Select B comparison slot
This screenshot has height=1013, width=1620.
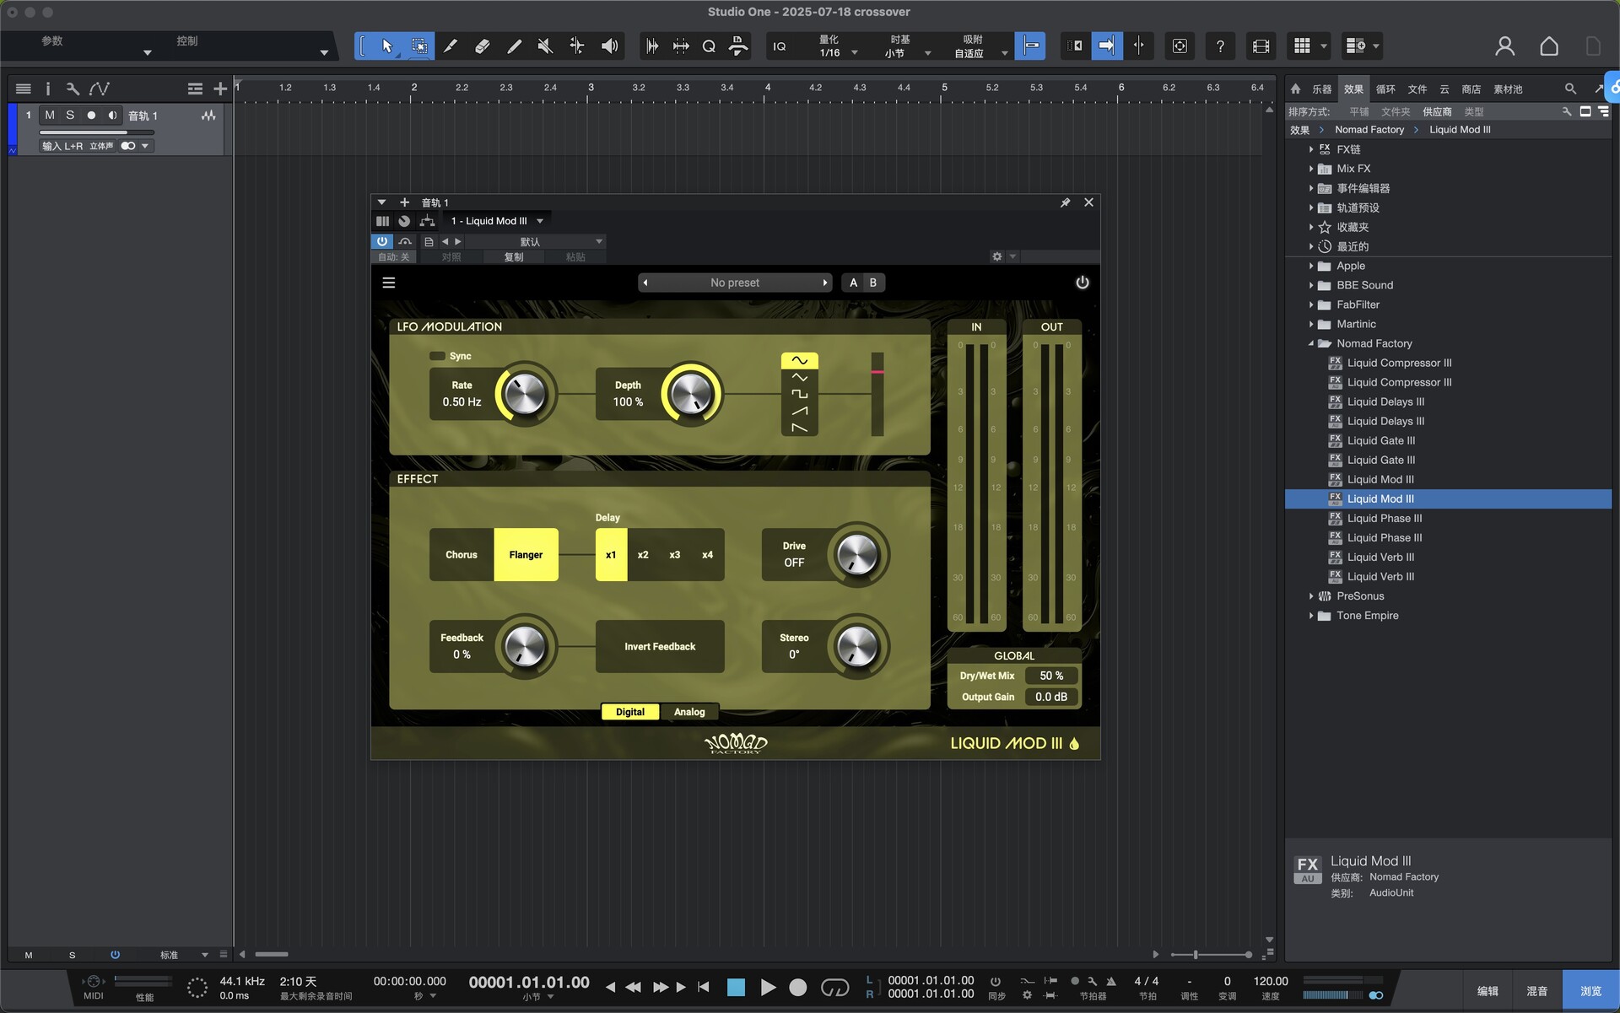tap(873, 283)
